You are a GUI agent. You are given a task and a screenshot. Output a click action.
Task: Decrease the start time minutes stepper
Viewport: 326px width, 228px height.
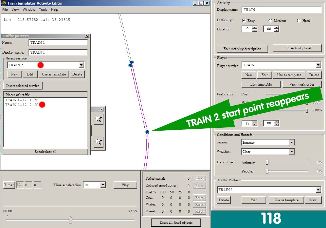click(276, 124)
